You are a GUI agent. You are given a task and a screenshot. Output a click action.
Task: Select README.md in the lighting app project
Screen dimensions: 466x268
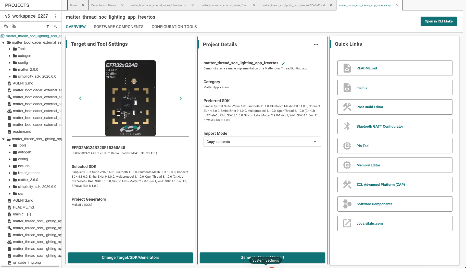point(23,208)
